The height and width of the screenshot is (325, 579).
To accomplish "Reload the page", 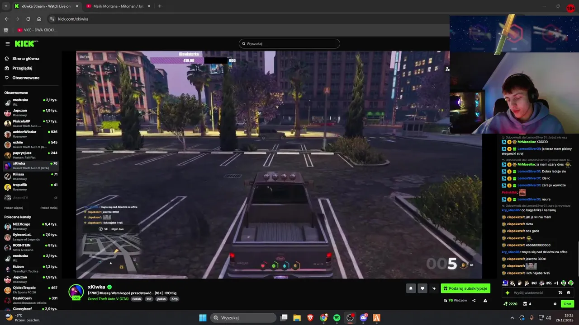I will click(x=28, y=19).
